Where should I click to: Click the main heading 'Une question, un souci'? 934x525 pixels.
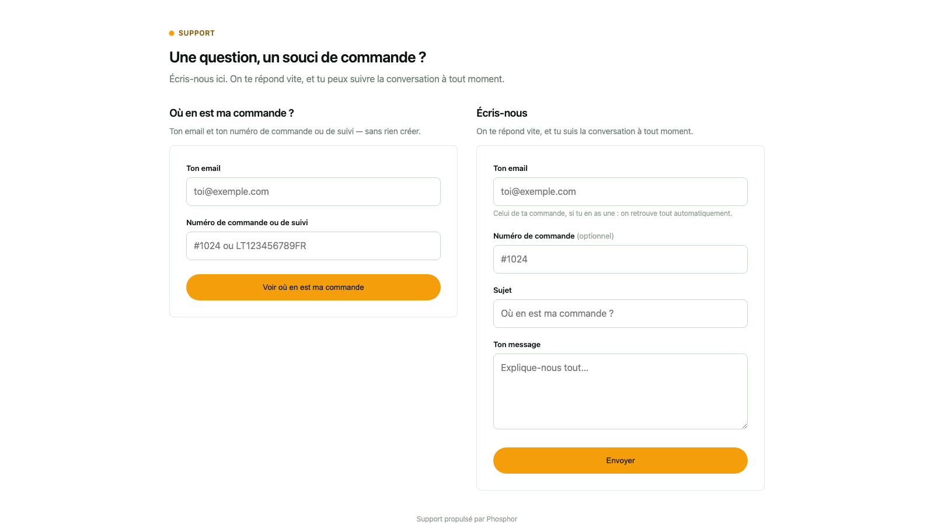[298, 57]
